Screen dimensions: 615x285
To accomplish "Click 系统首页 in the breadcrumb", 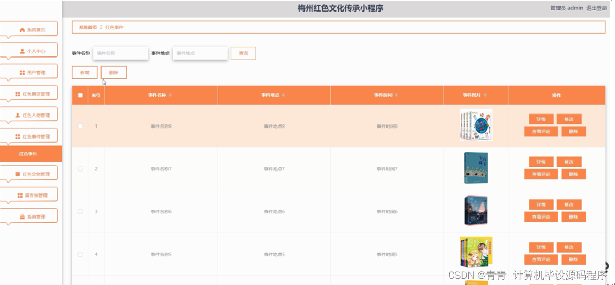I will pyautogui.click(x=87, y=27).
